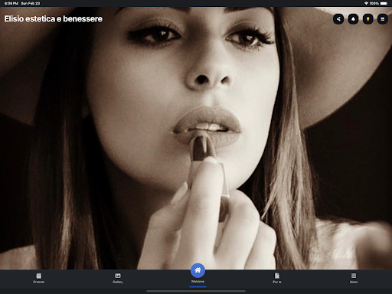Click the Wi-Fi status icon
The height and width of the screenshot is (294, 392).
click(366, 3)
